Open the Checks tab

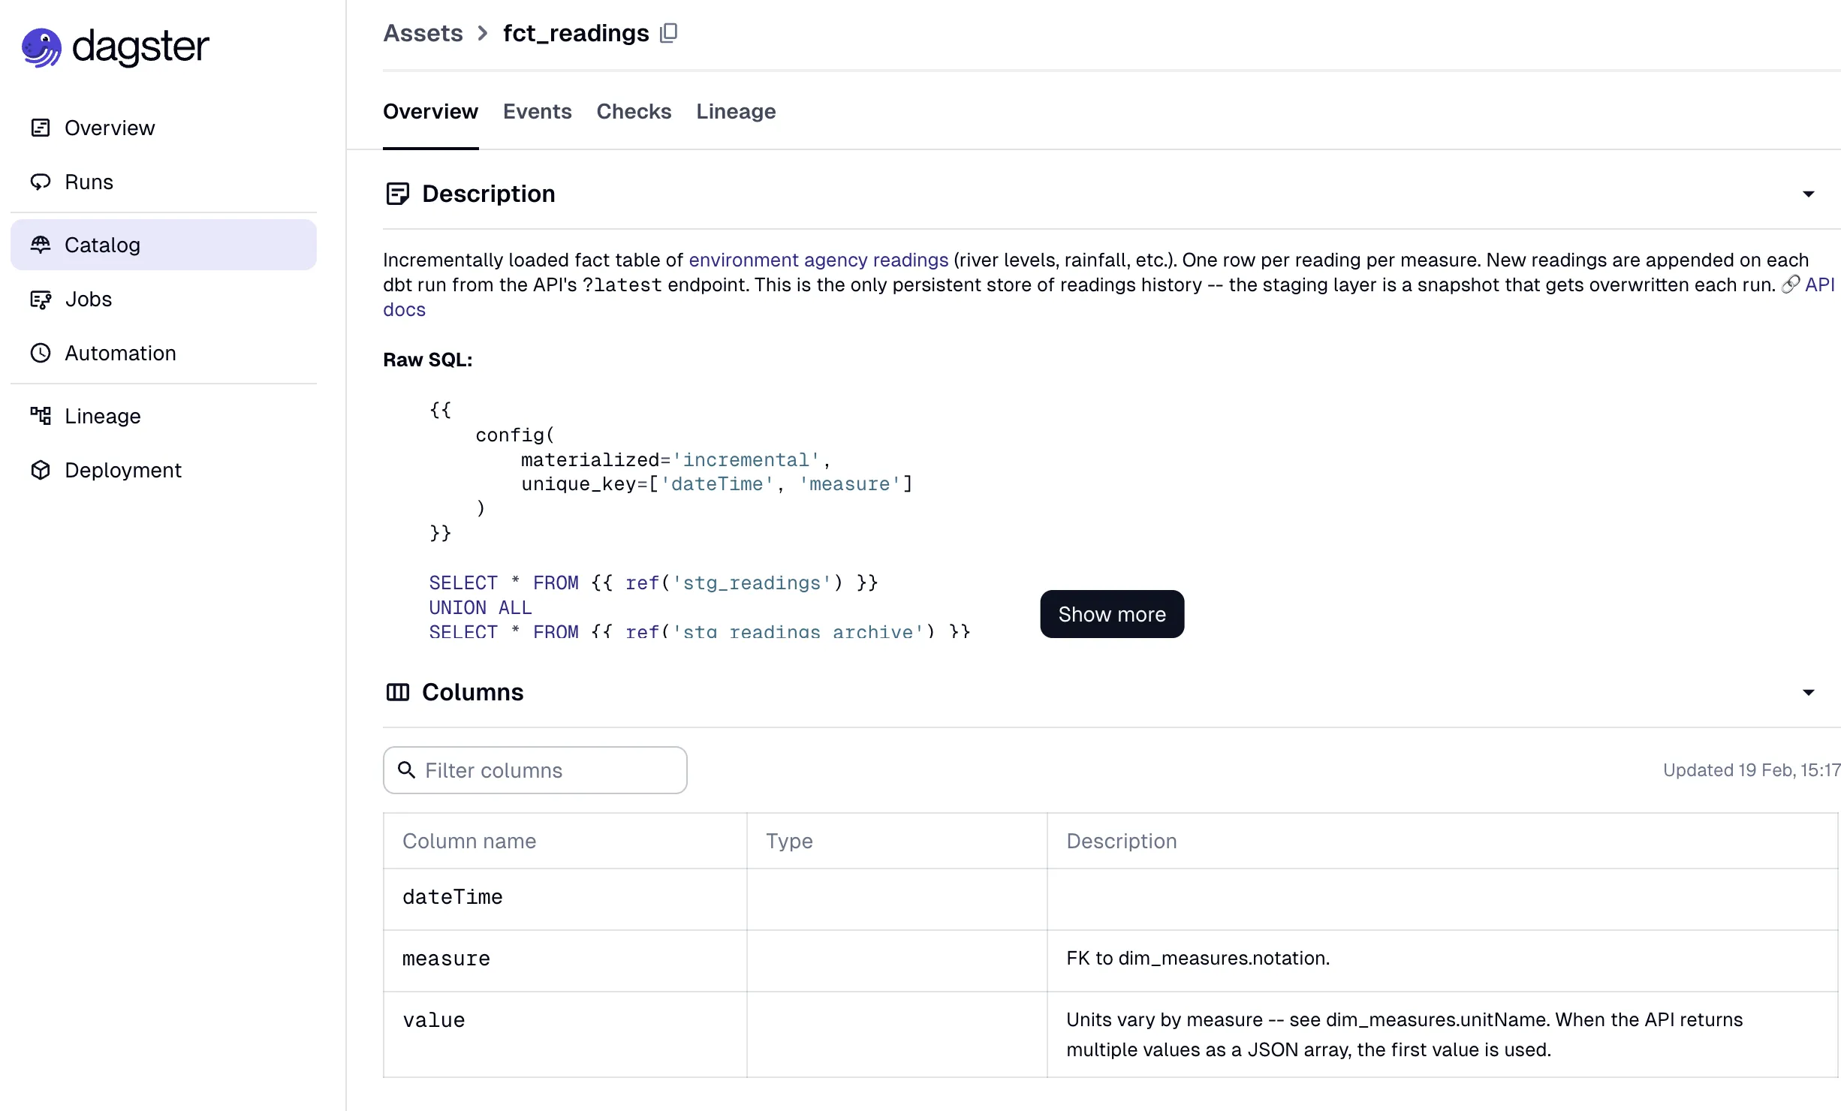pyautogui.click(x=634, y=111)
